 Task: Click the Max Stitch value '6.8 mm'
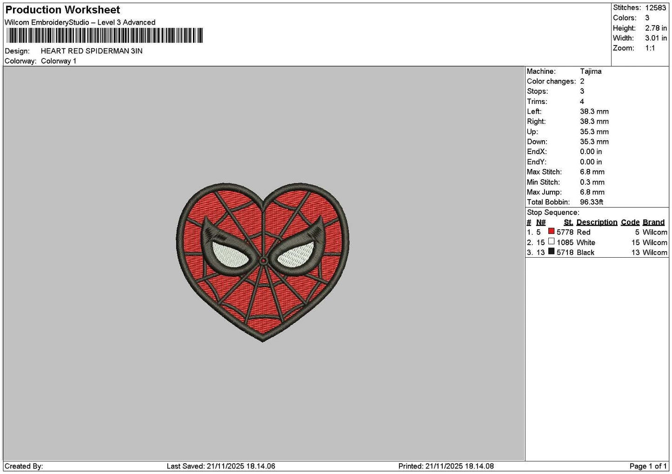(592, 172)
